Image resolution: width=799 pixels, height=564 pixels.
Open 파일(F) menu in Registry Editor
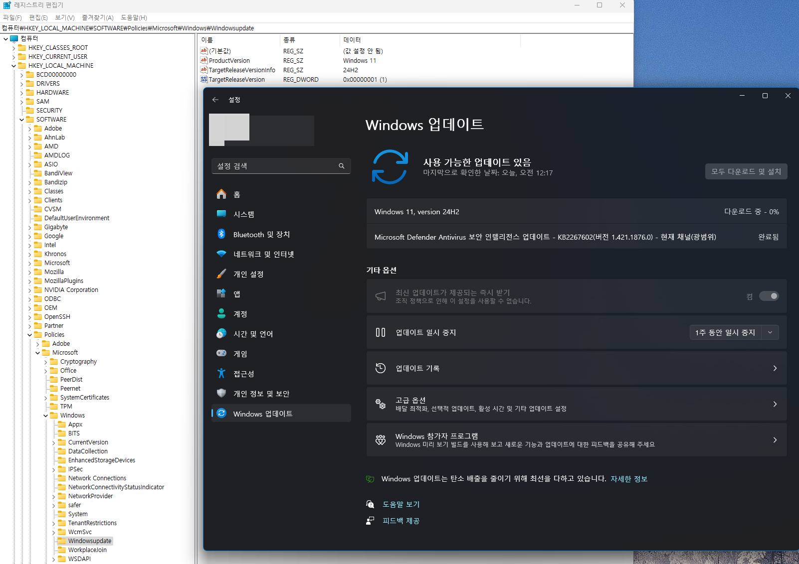click(x=12, y=17)
